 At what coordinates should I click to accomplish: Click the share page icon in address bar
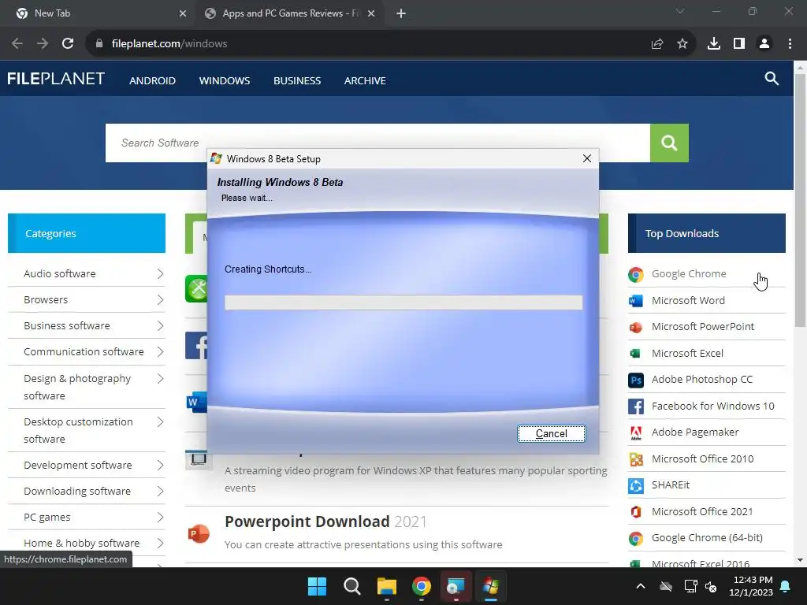656,44
